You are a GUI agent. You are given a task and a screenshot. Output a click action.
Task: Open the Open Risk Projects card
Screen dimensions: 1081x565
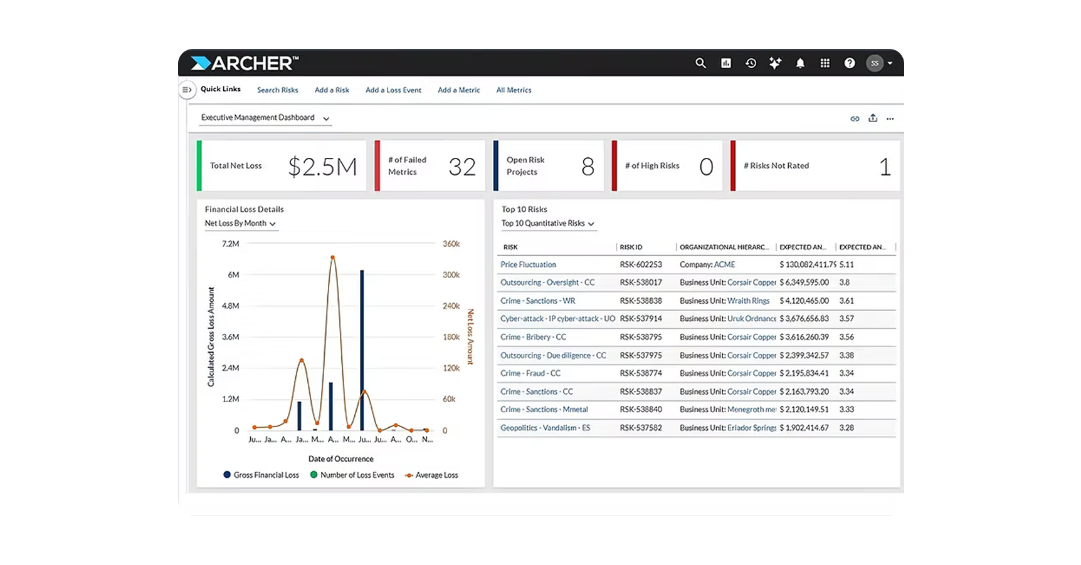click(x=549, y=166)
